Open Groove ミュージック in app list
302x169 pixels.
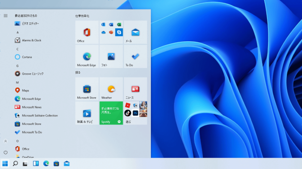[x=29, y=74]
